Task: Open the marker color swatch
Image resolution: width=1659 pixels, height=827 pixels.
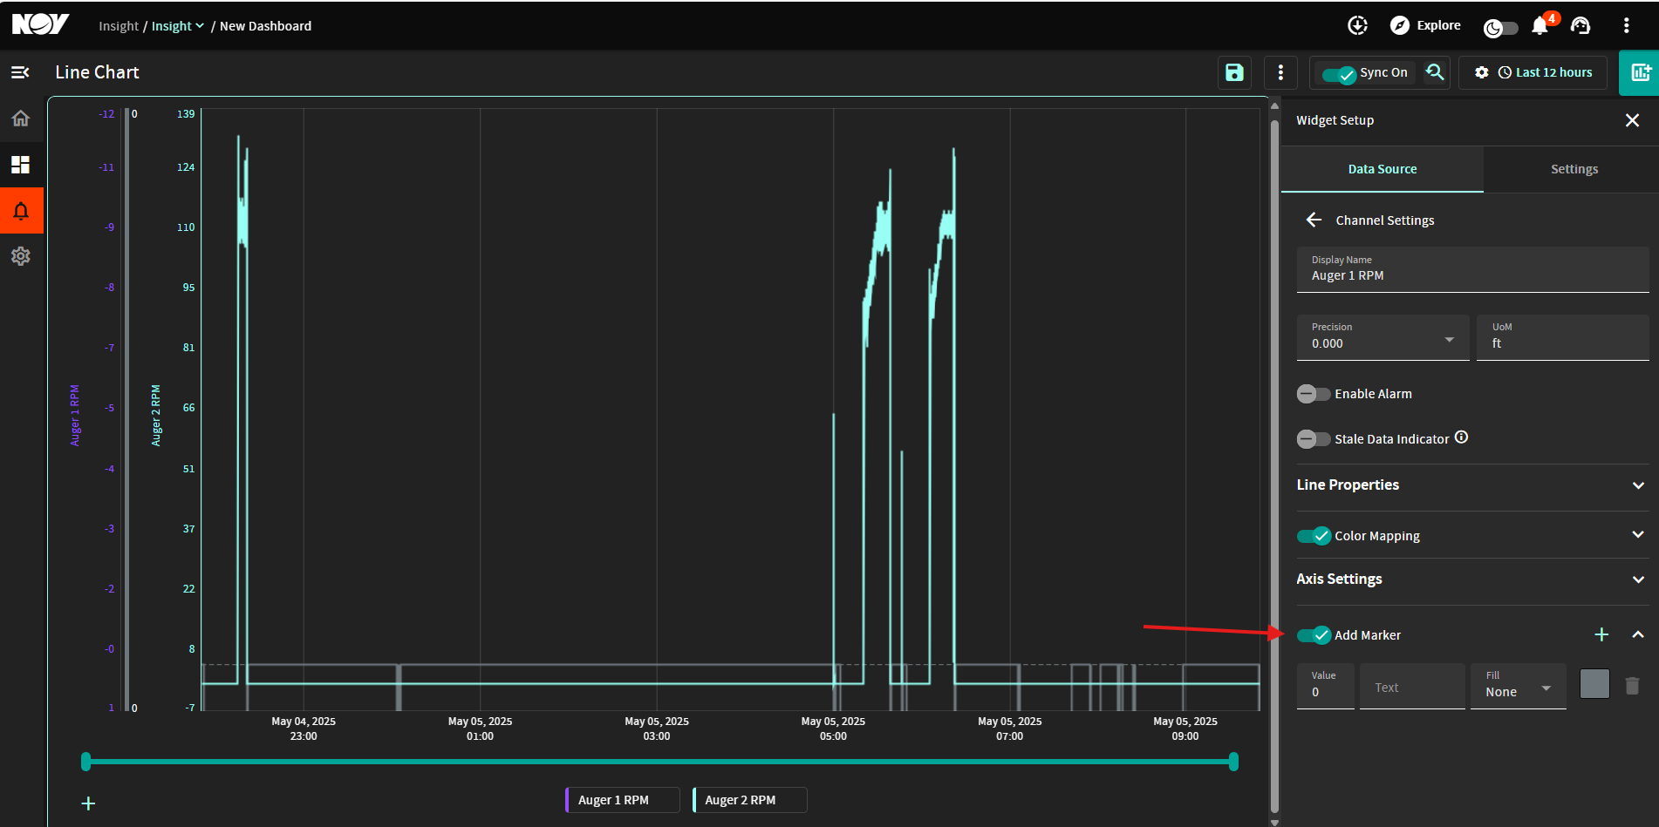Action: 1594,684
